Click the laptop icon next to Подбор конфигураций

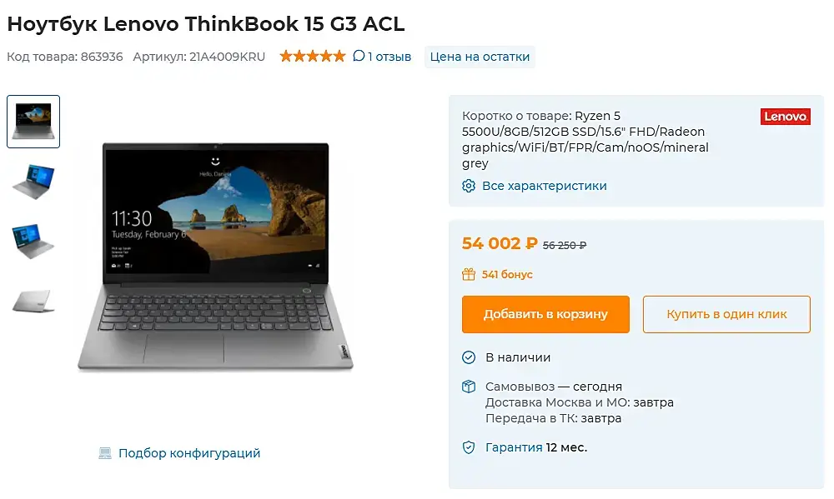pos(105,453)
